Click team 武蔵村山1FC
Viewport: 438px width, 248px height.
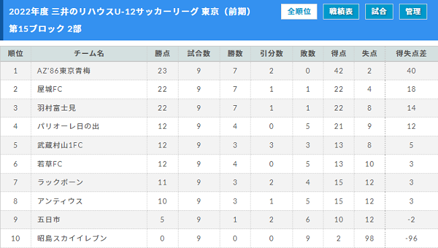pyautogui.click(x=60, y=145)
